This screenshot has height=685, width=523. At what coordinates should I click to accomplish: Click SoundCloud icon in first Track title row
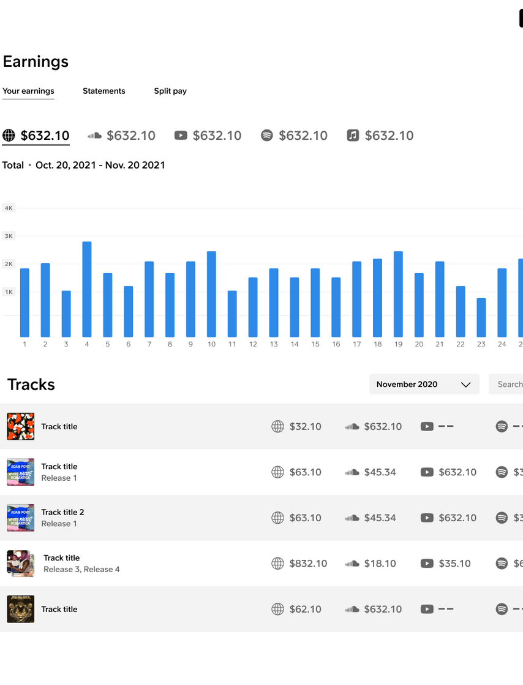pyautogui.click(x=352, y=427)
